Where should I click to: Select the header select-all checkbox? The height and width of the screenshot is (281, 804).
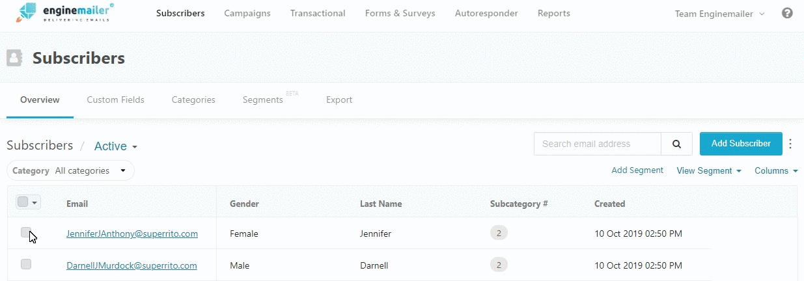[23, 202]
